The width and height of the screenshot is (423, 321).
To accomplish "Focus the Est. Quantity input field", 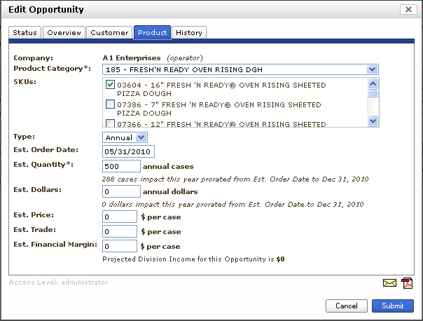I will point(122,166).
